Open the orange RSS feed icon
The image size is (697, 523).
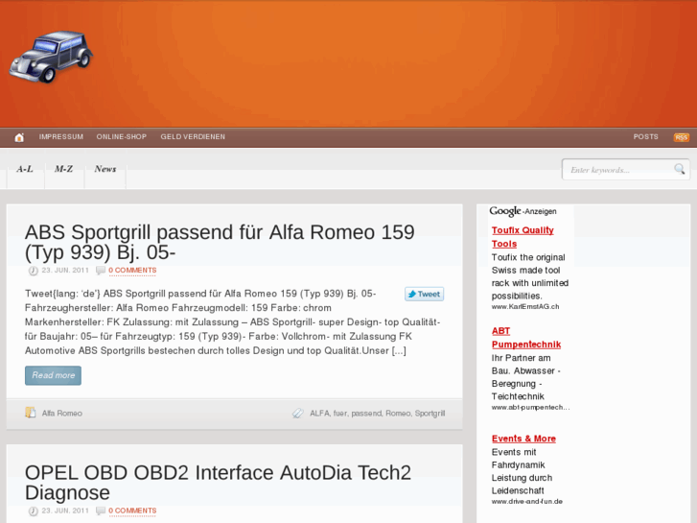681,137
